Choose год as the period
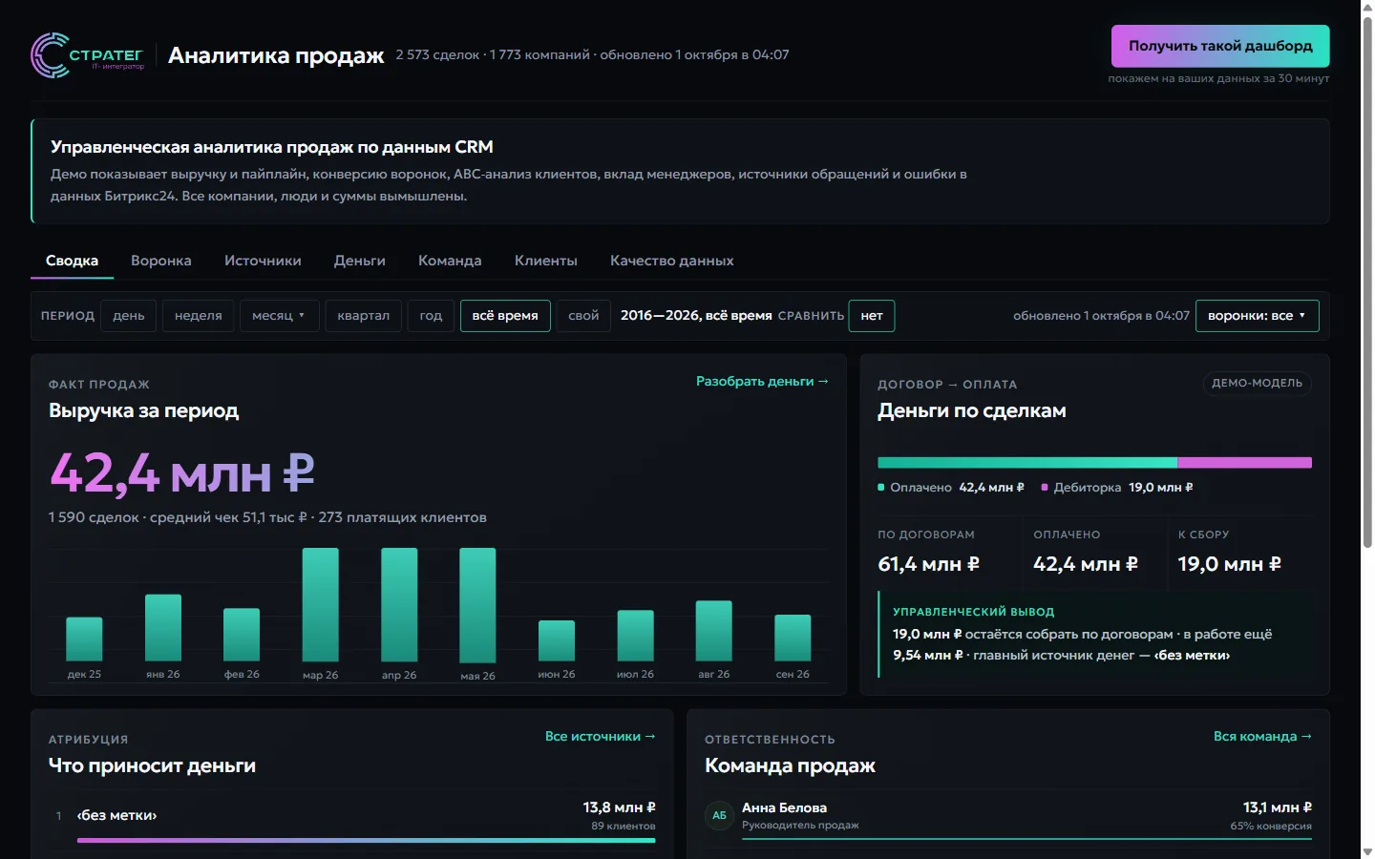Screen dimensions: 1375x859 [x=431, y=316]
